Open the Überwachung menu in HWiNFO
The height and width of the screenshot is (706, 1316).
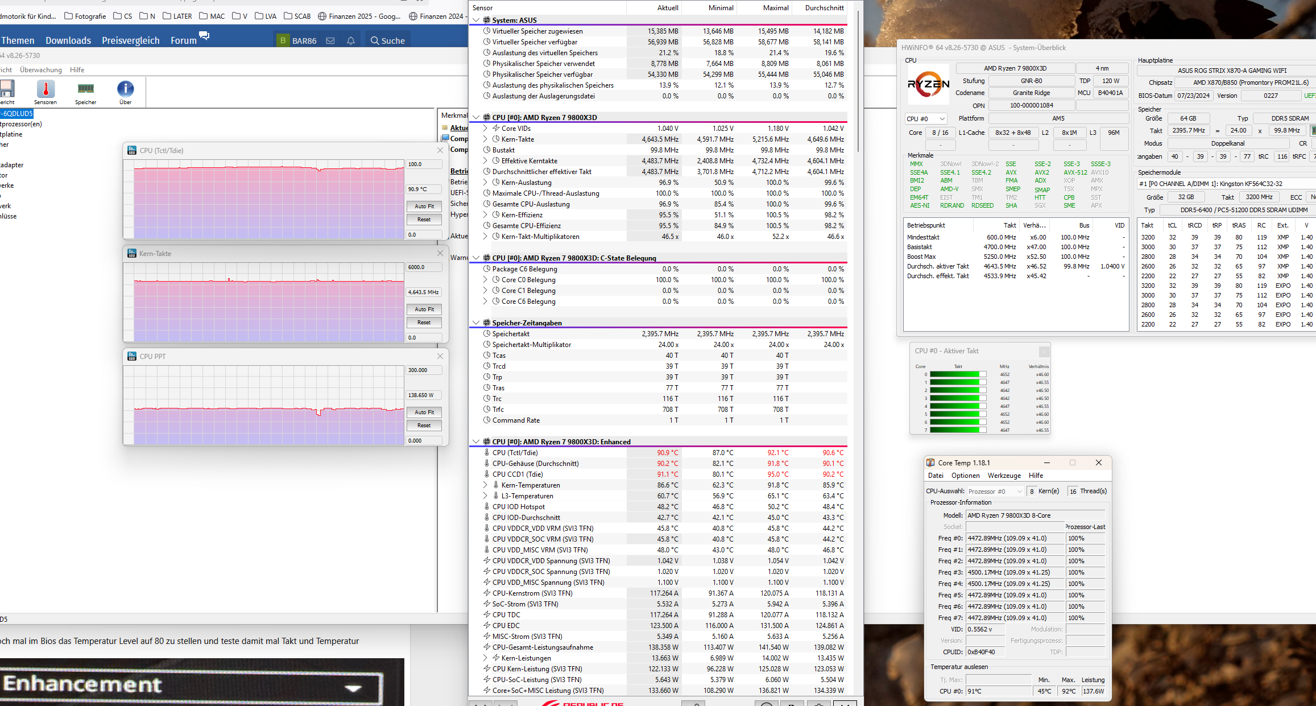point(41,70)
